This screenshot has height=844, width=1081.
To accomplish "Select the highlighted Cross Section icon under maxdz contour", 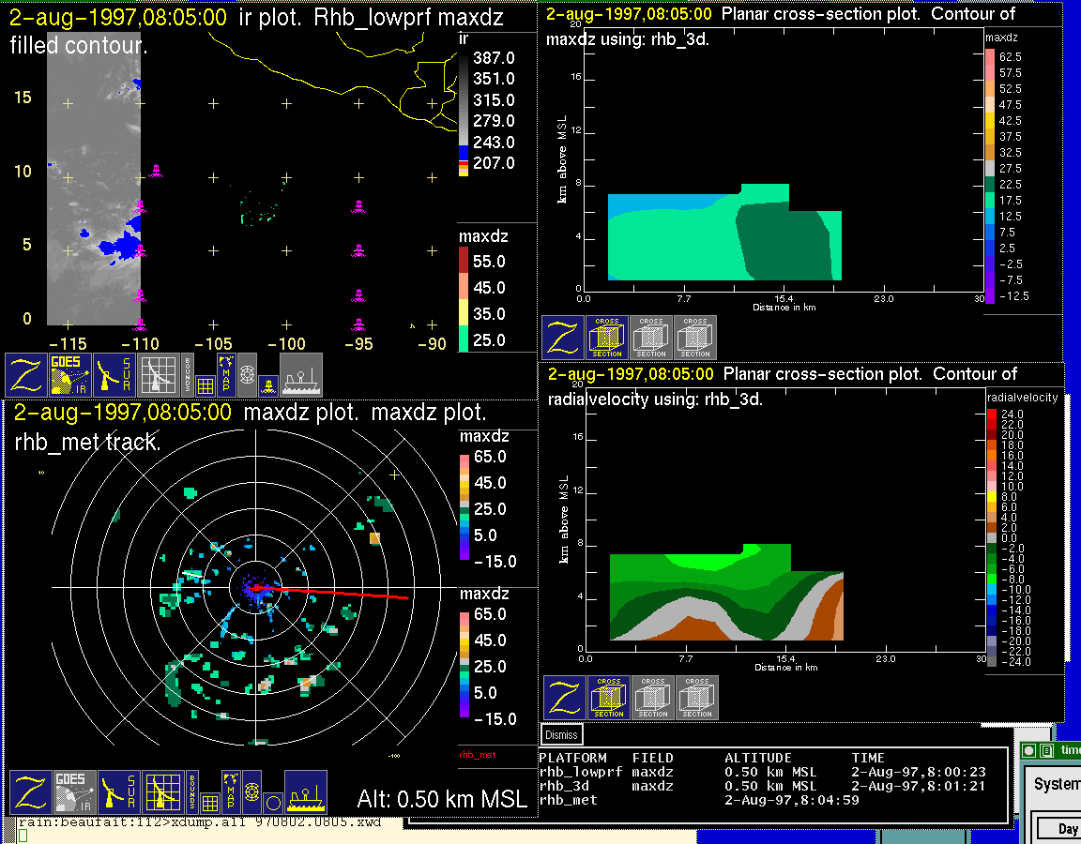I will point(607,338).
